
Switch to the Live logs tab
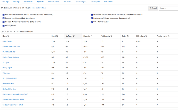[6, 2]
